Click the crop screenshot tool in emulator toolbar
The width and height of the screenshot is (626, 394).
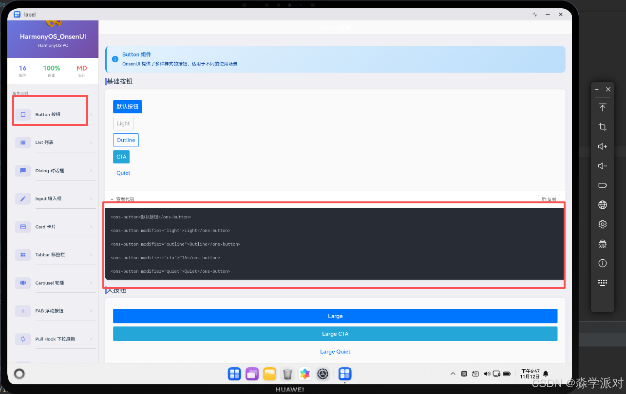point(603,127)
